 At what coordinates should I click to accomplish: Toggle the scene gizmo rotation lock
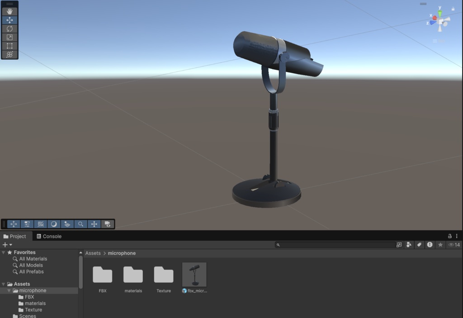(453, 9)
